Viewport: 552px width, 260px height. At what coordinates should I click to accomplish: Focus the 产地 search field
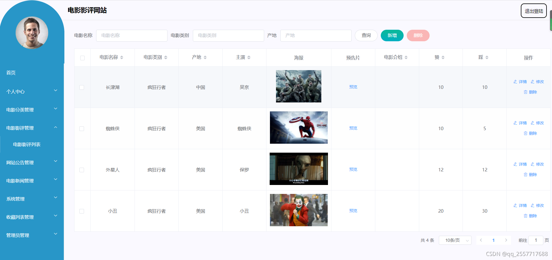coord(316,35)
